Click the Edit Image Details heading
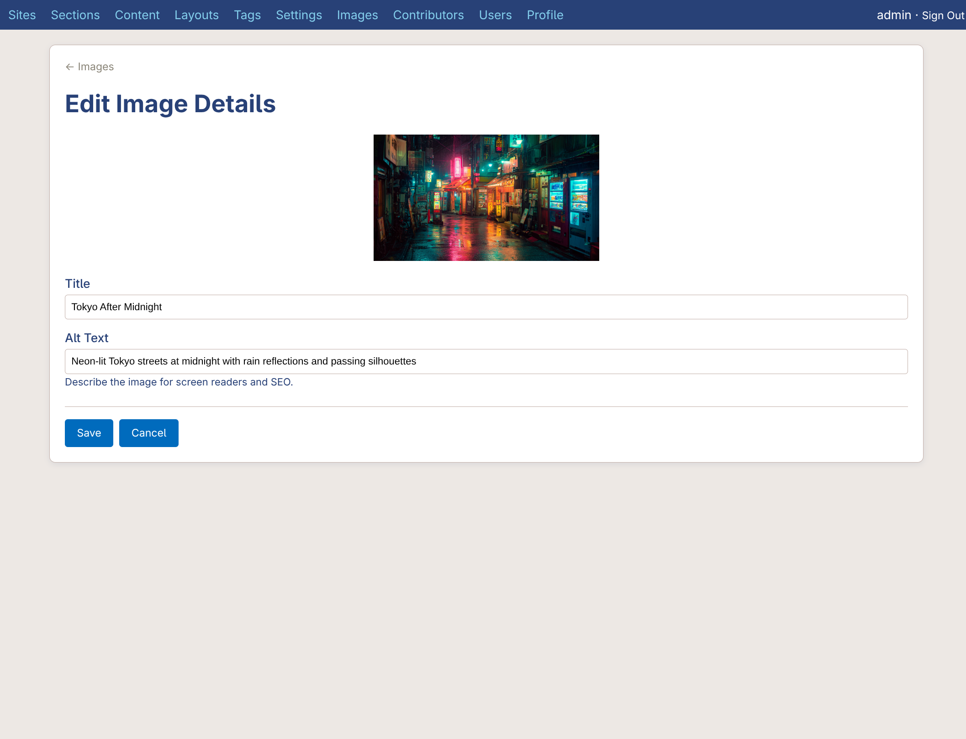The width and height of the screenshot is (966, 739). coord(170,104)
